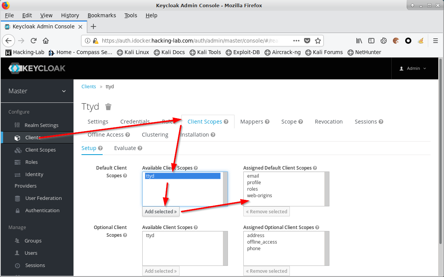This screenshot has width=444, height=277.
Task: Follow the Clients breadcrumb link
Action: pyautogui.click(x=89, y=86)
